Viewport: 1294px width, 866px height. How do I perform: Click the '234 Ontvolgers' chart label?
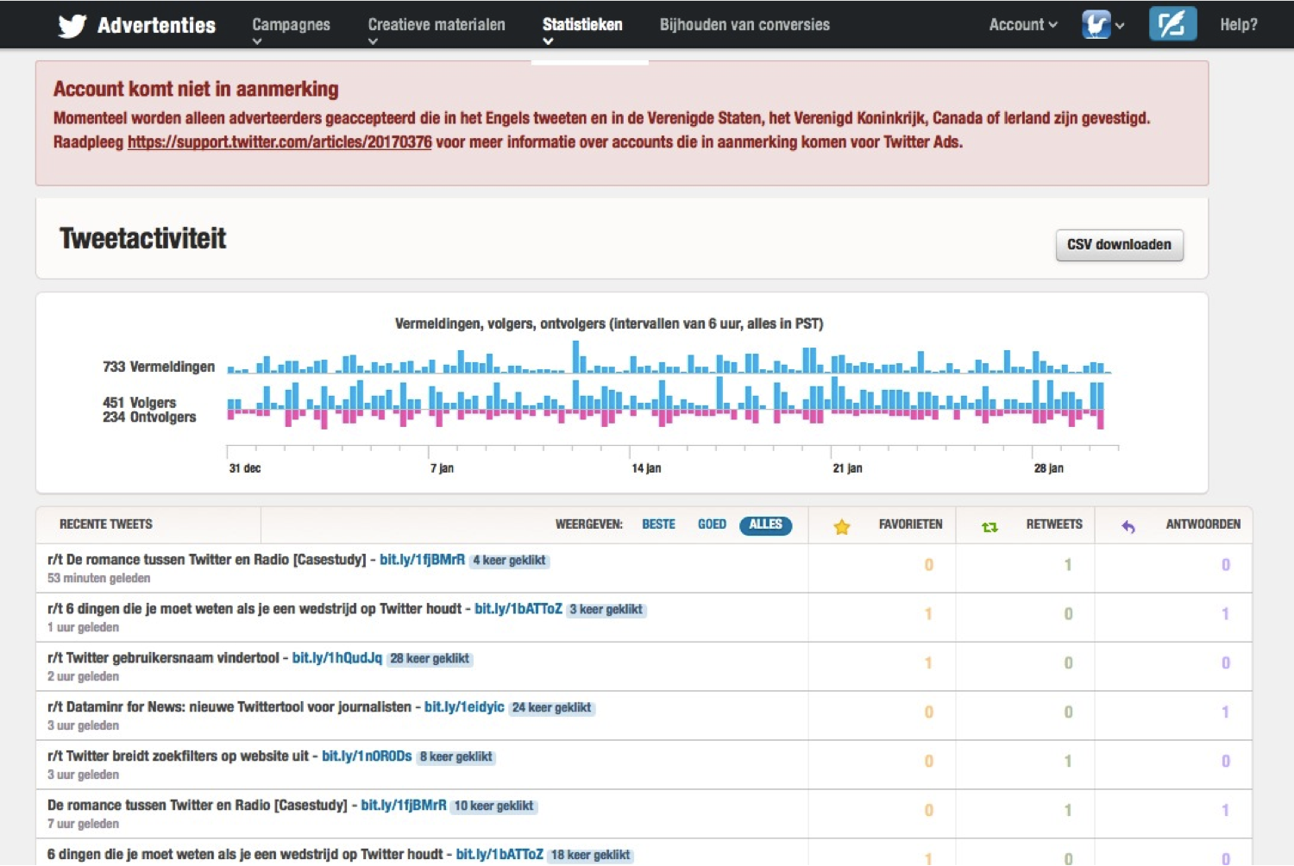149,417
